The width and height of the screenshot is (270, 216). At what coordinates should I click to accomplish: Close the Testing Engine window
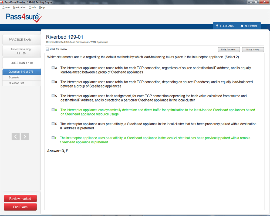point(264,2)
